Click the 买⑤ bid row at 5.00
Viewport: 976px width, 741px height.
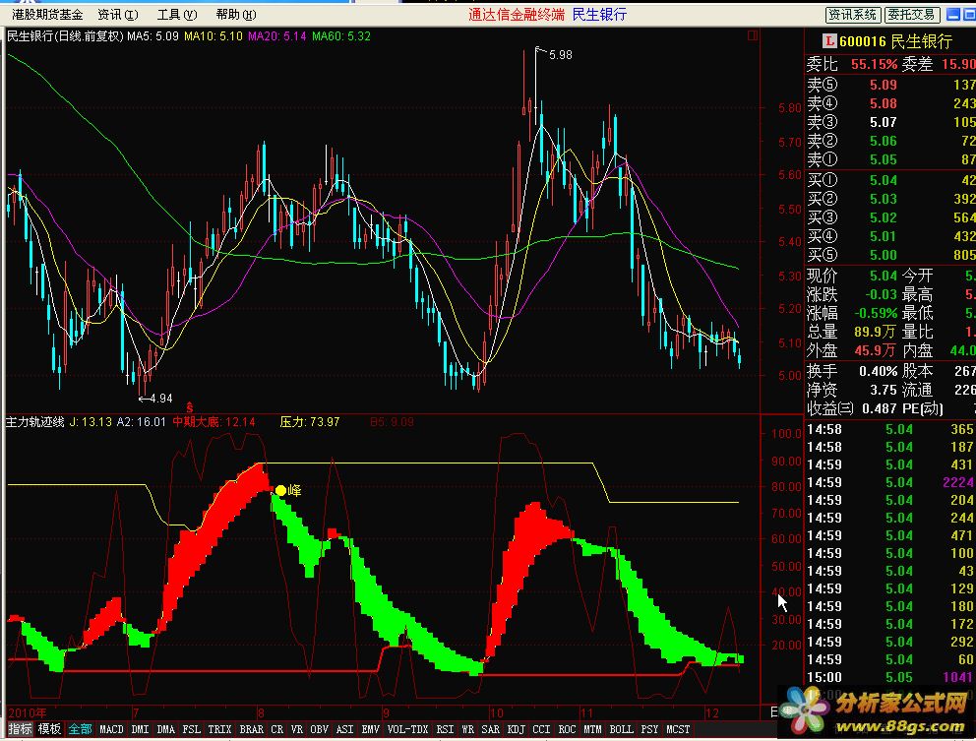(890, 255)
